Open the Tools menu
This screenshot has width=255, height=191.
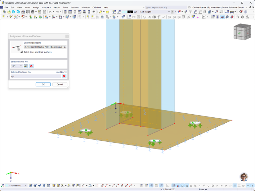coord(65,7)
